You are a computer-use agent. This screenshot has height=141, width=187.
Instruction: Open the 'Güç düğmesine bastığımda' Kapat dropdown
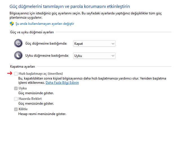coord(94,44)
